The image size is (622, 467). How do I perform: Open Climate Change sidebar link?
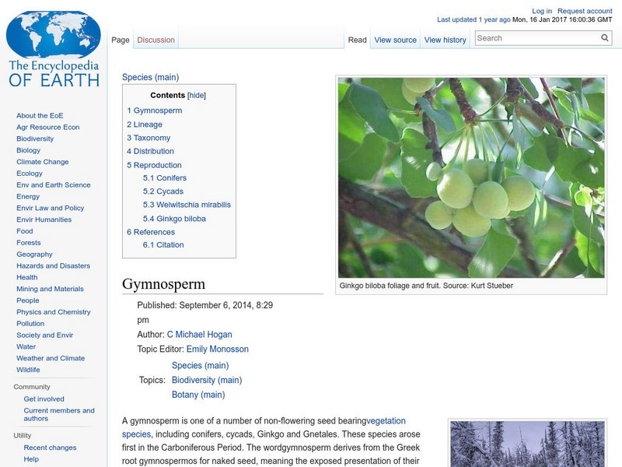pyautogui.click(x=43, y=162)
